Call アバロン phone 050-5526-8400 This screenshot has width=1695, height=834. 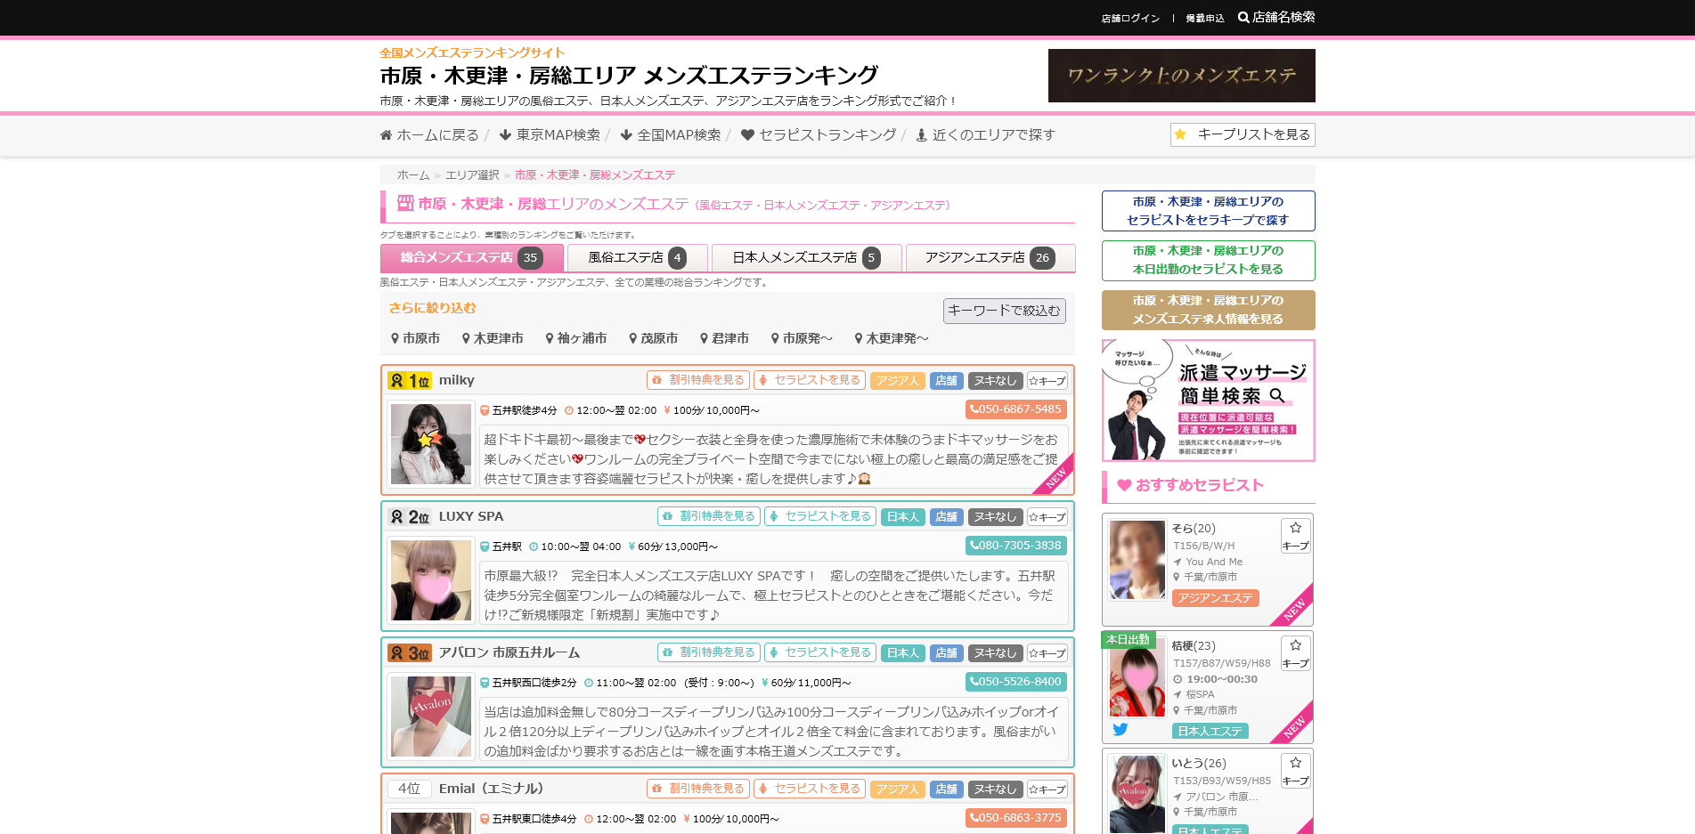pyautogui.click(x=1016, y=682)
